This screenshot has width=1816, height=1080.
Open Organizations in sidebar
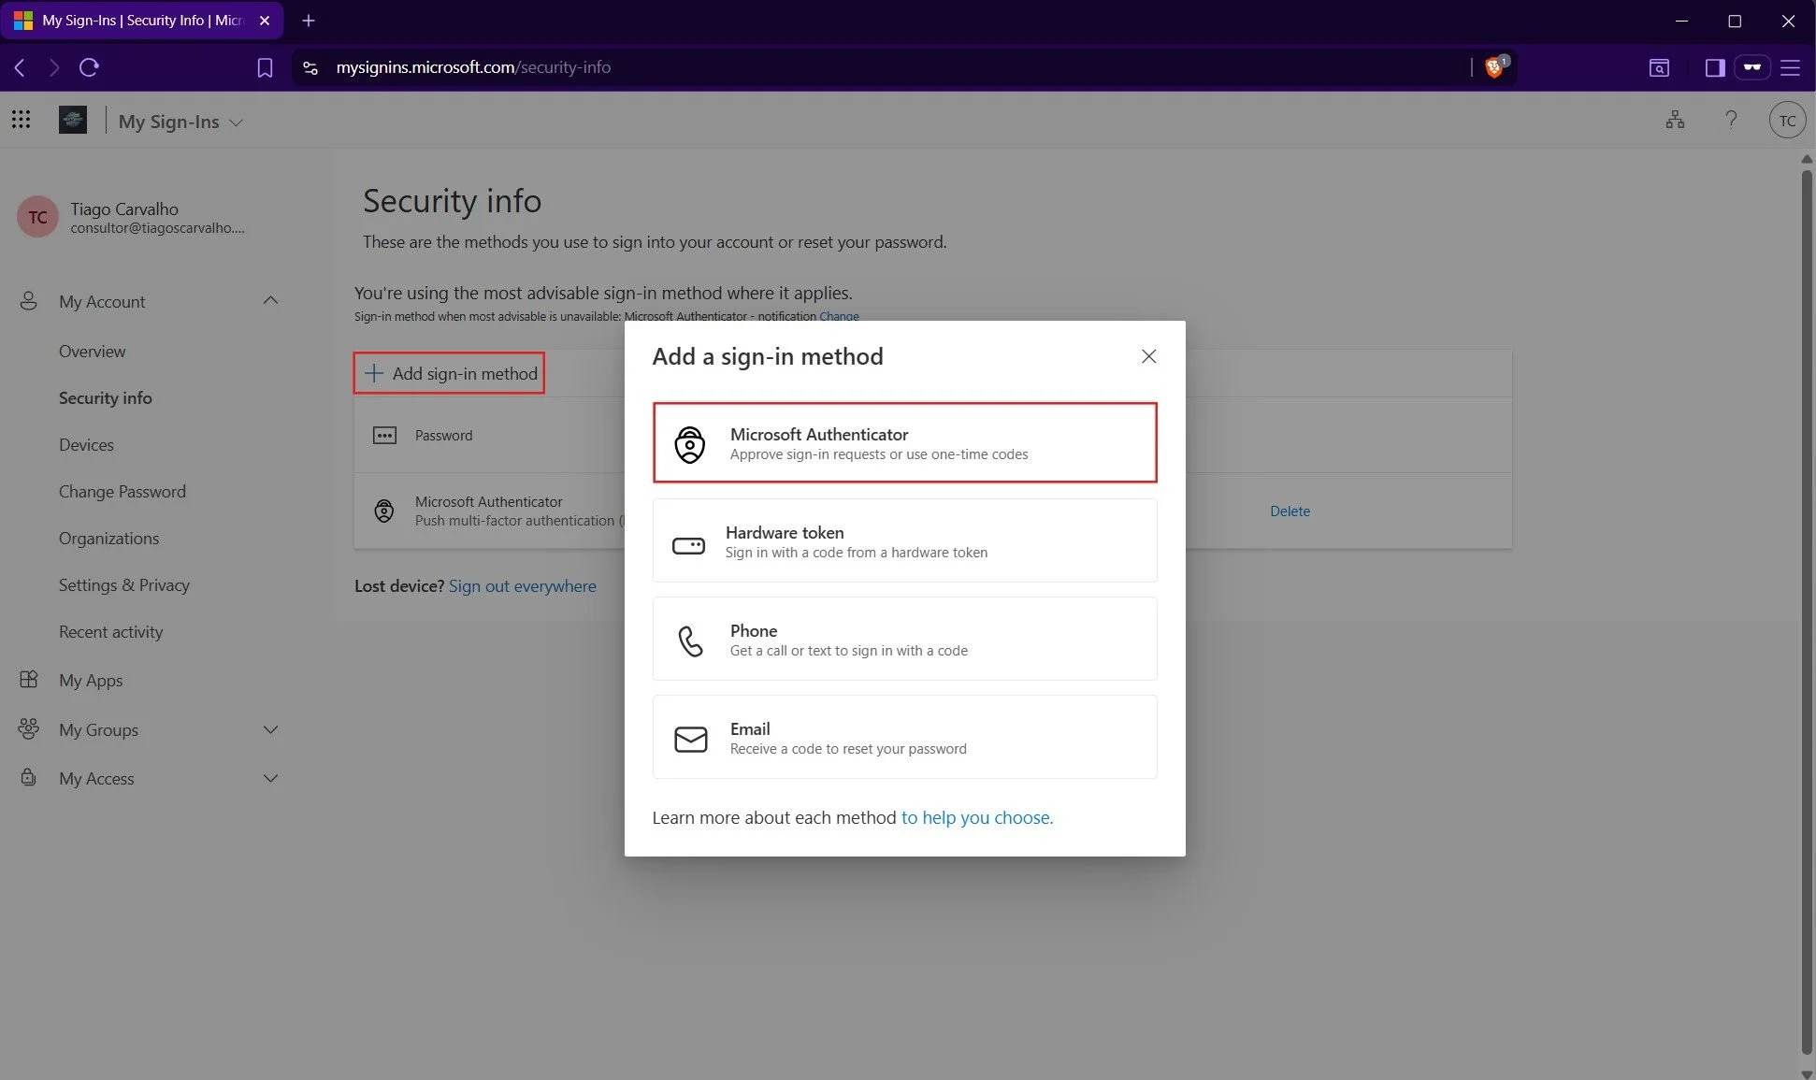[108, 539]
